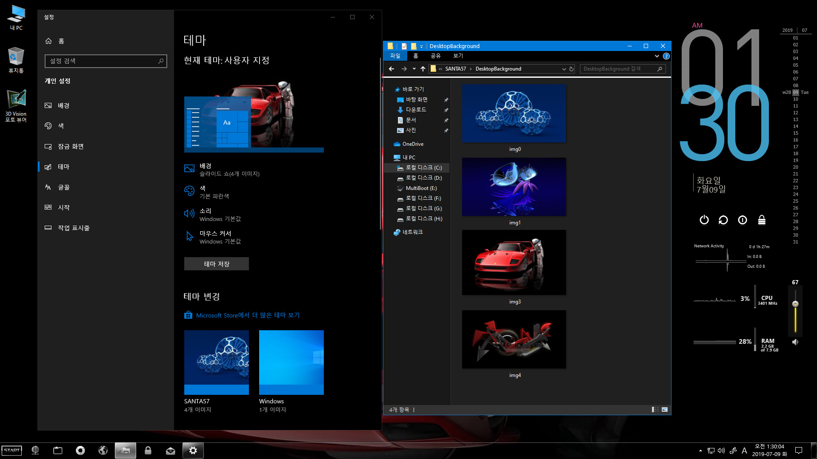Apply the Windows theme thumbnail
Viewport: 817px width, 459px height.
(291, 363)
